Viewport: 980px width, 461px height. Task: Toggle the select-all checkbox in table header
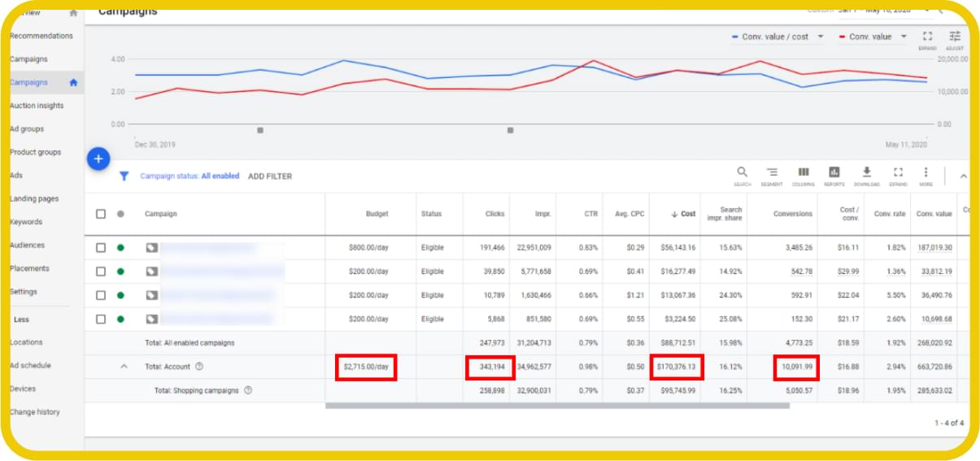[x=101, y=214]
